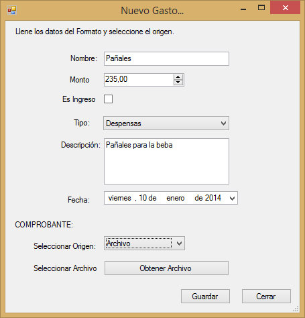
Task: Open the Seleccionar Origen dropdown arrow
Action: pyautogui.click(x=179, y=244)
